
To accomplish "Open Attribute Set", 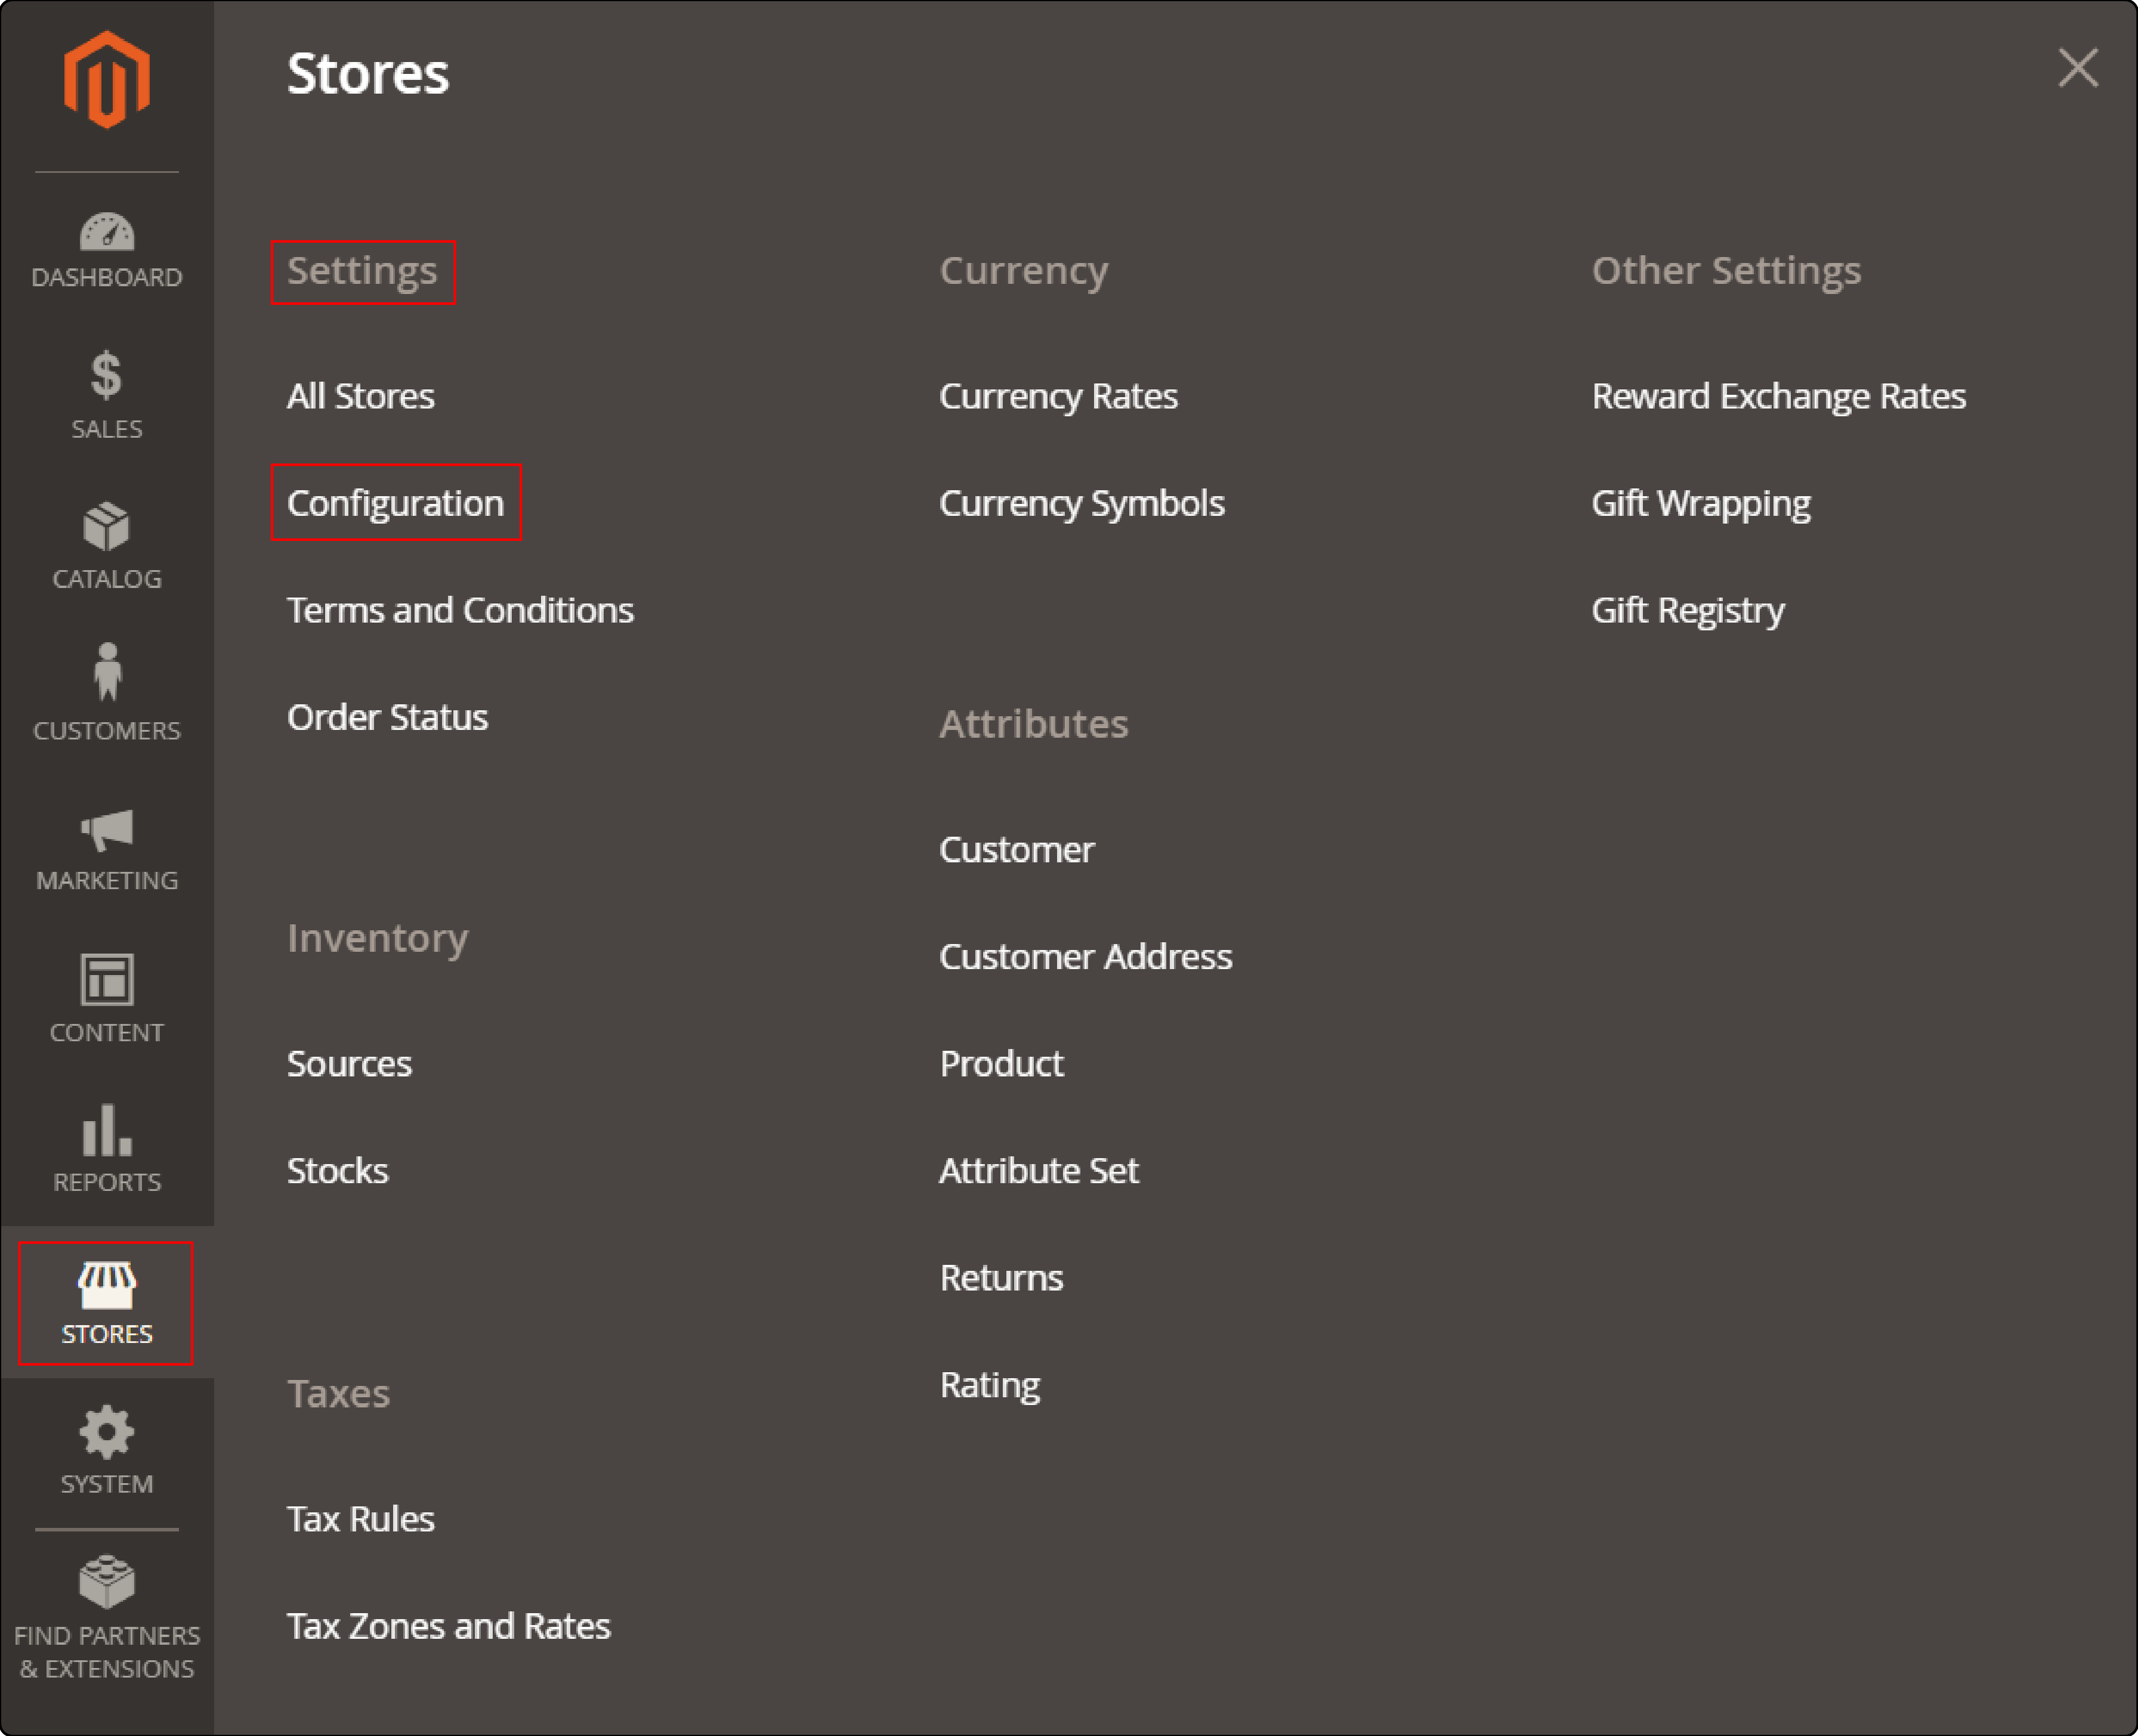I will [1039, 1170].
